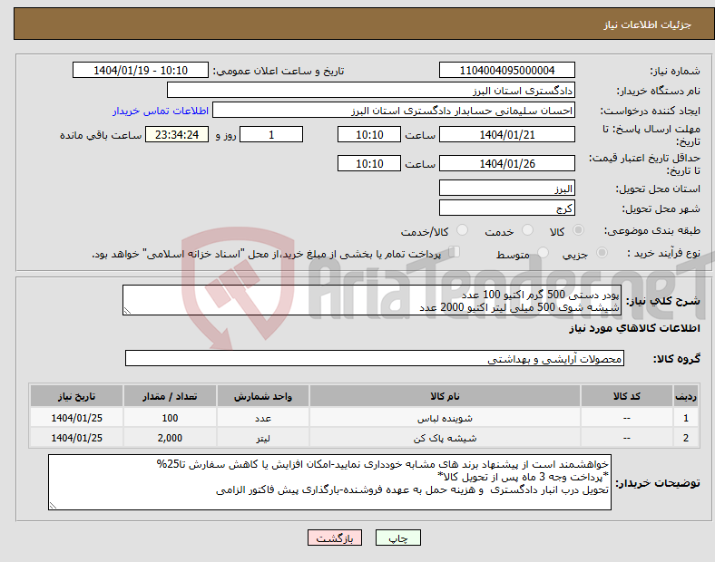Image resolution: width=715 pixels, height=562 pixels.
Task: Click the date cell in شوینده لباس row
Action: [x=76, y=418]
